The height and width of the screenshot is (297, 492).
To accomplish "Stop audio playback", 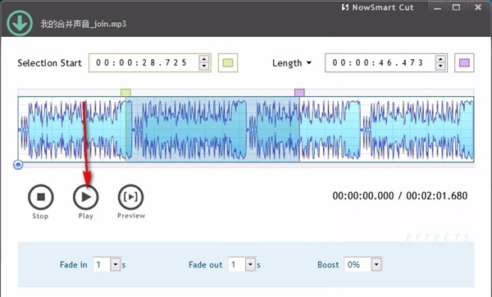I will [41, 197].
